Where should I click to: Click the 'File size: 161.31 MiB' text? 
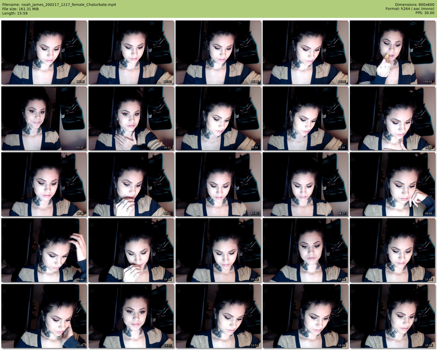(20, 9)
